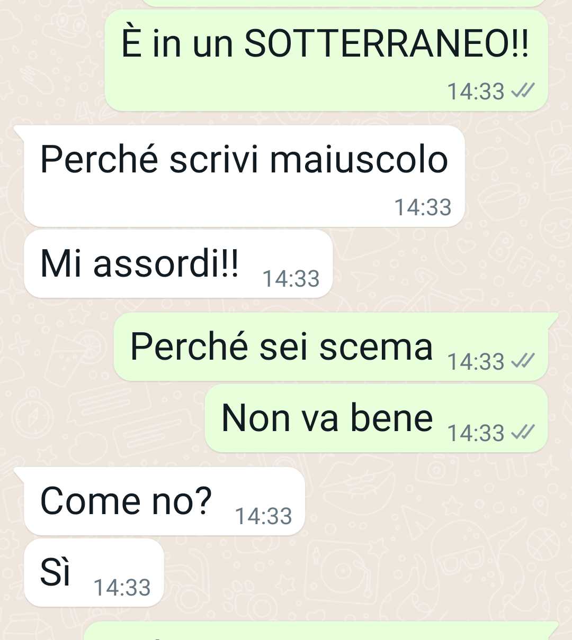
Task: Select the 'Perché scrivi maiuscolo' message
Action: (x=244, y=177)
